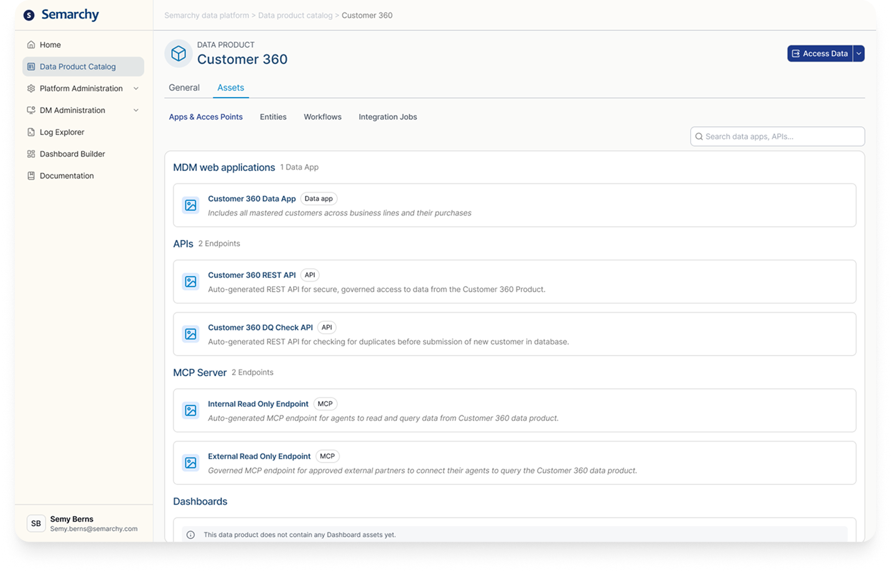Screen dimensions: 891x572
Task: Switch to the Workflows sub-tab
Action: point(322,117)
